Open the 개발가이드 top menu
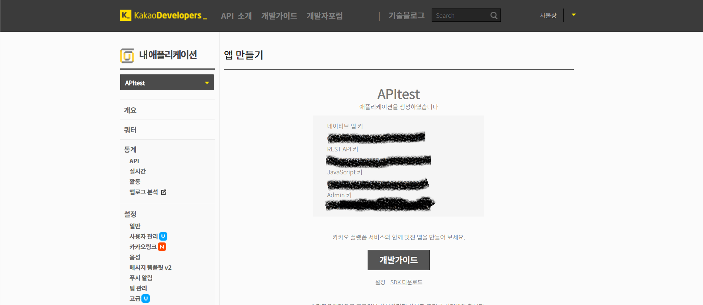Viewport: 703px width, 305px height. (279, 16)
